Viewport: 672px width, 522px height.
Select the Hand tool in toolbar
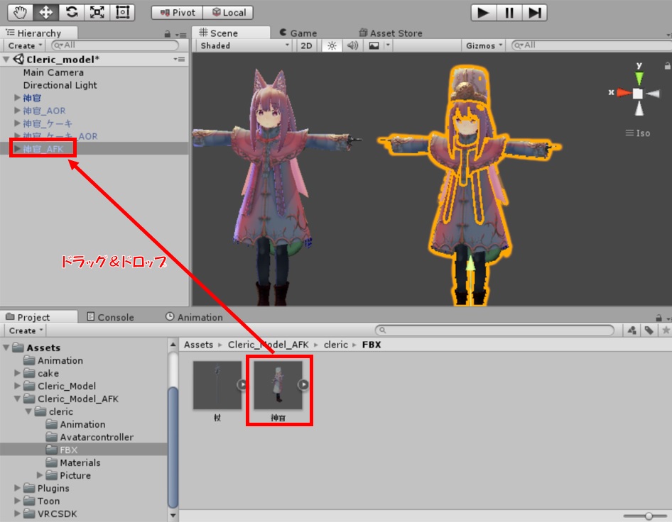[x=21, y=12]
